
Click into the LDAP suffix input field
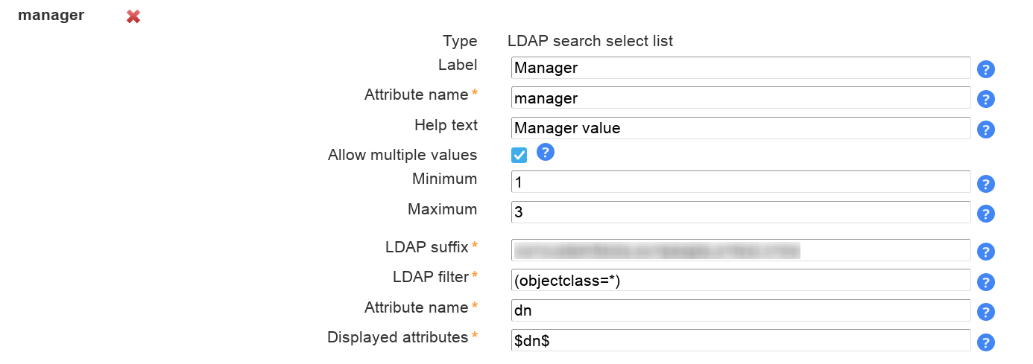click(x=740, y=250)
